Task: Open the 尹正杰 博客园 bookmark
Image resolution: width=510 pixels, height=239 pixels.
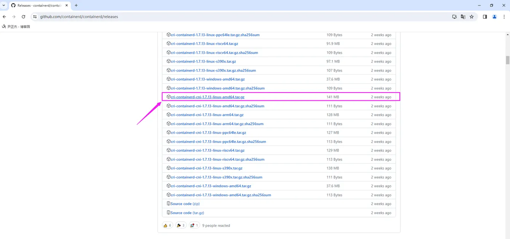Action: (16, 27)
